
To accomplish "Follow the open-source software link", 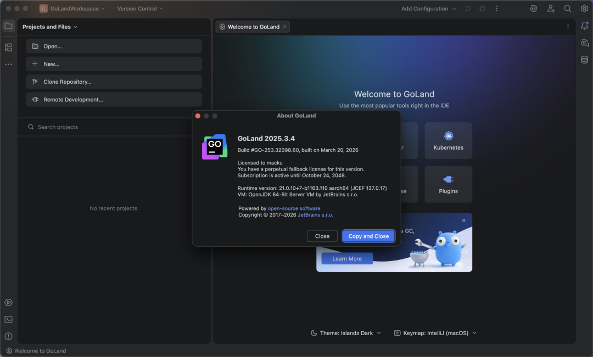I will point(294,208).
